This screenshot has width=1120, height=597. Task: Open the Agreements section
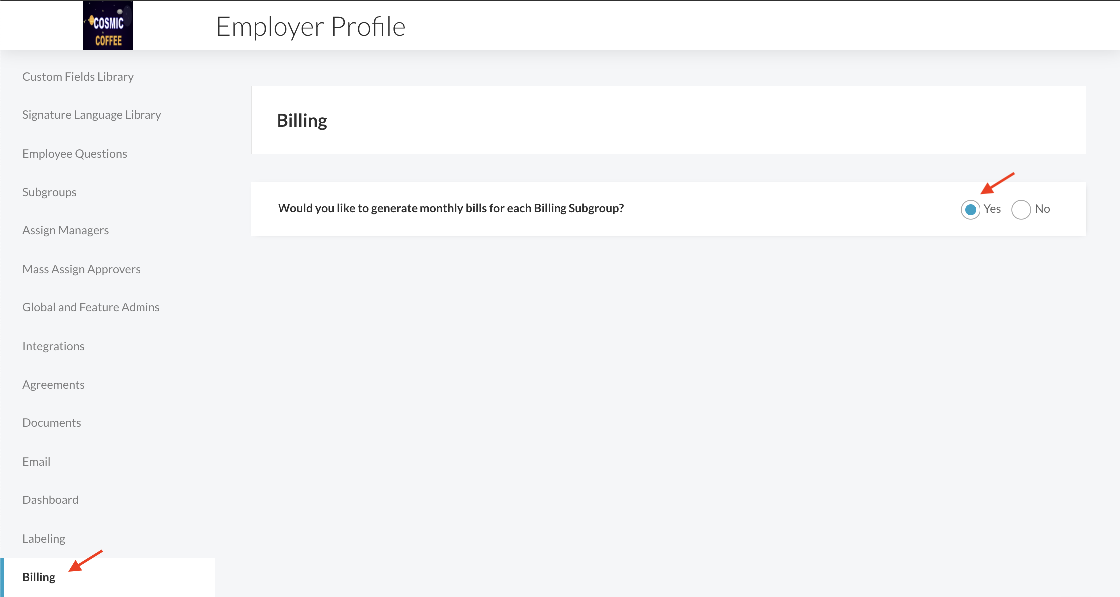[53, 385]
